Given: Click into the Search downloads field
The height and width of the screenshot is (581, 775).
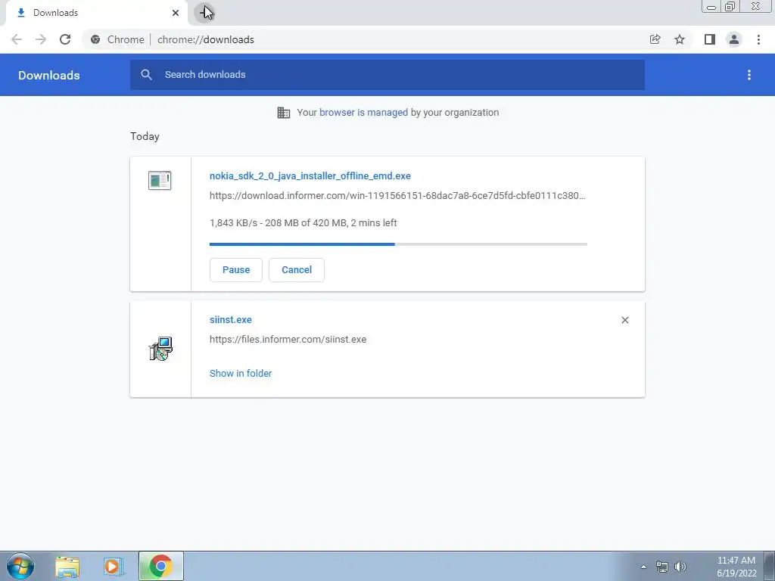Looking at the screenshot, I should (387, 75).
